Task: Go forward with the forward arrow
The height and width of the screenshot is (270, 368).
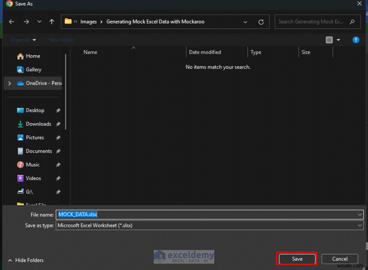Action: pyautogui.click(x=26, y=22)
